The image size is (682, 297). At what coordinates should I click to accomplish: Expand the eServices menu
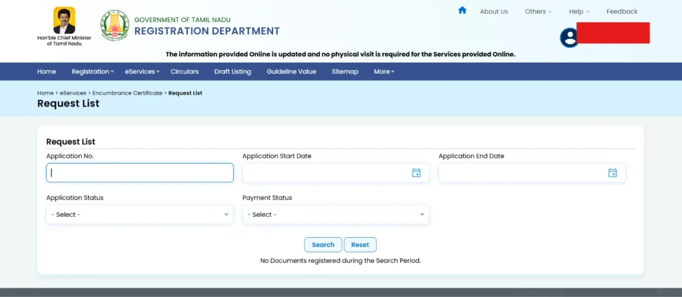click(x=143, y=72)
